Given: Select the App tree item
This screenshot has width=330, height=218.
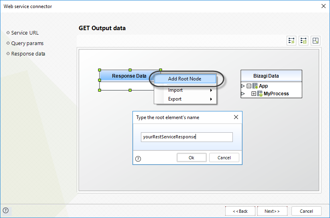Looking at the screenshot, I should coord(263,86).
